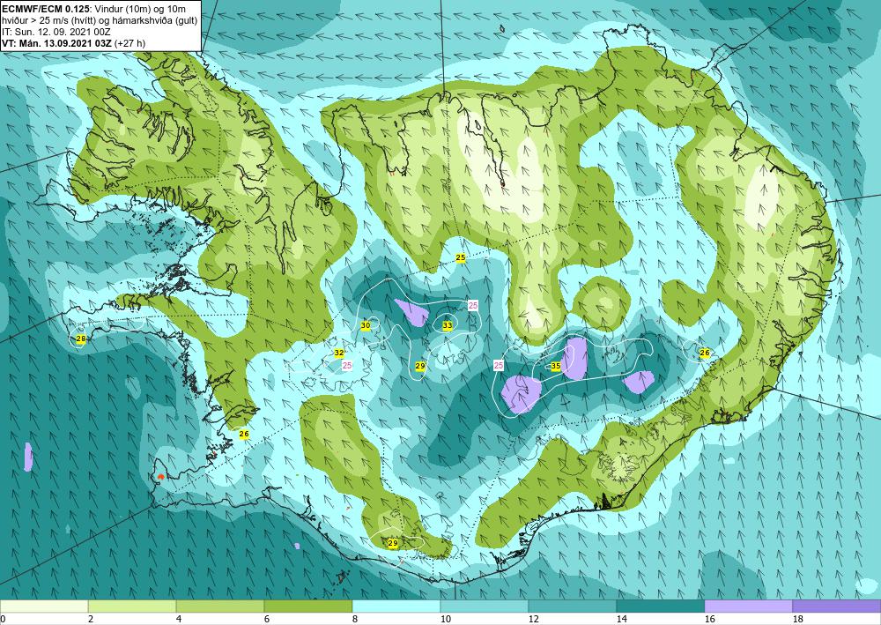Pick the 12–14 m/s legend color
The height and width of the screenshot is (625, 881).
[x=572, y=606]
